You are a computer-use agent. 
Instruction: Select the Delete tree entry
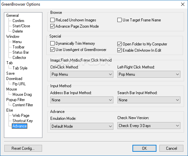click(18, 31)
